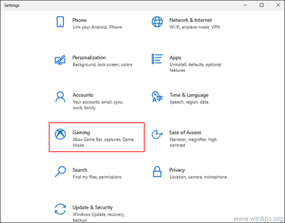This screenshot has width=285, height=223.
Task: Open the Personalization heading
Action: tap(89, 58)
